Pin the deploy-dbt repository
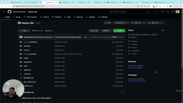This screenshot has width=183, height=103. click(x=108, y=23)
